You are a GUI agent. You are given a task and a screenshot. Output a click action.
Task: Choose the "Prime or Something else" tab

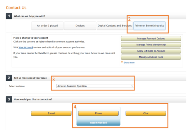[150, 26]
